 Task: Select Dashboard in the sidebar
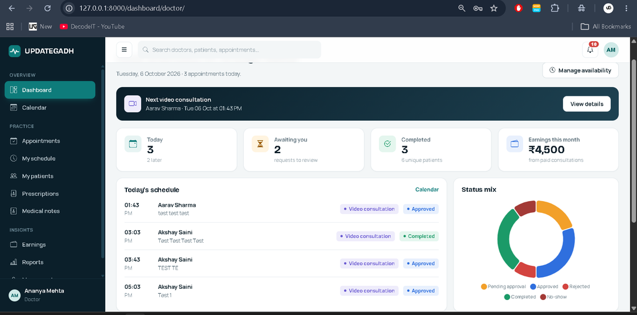50,90
